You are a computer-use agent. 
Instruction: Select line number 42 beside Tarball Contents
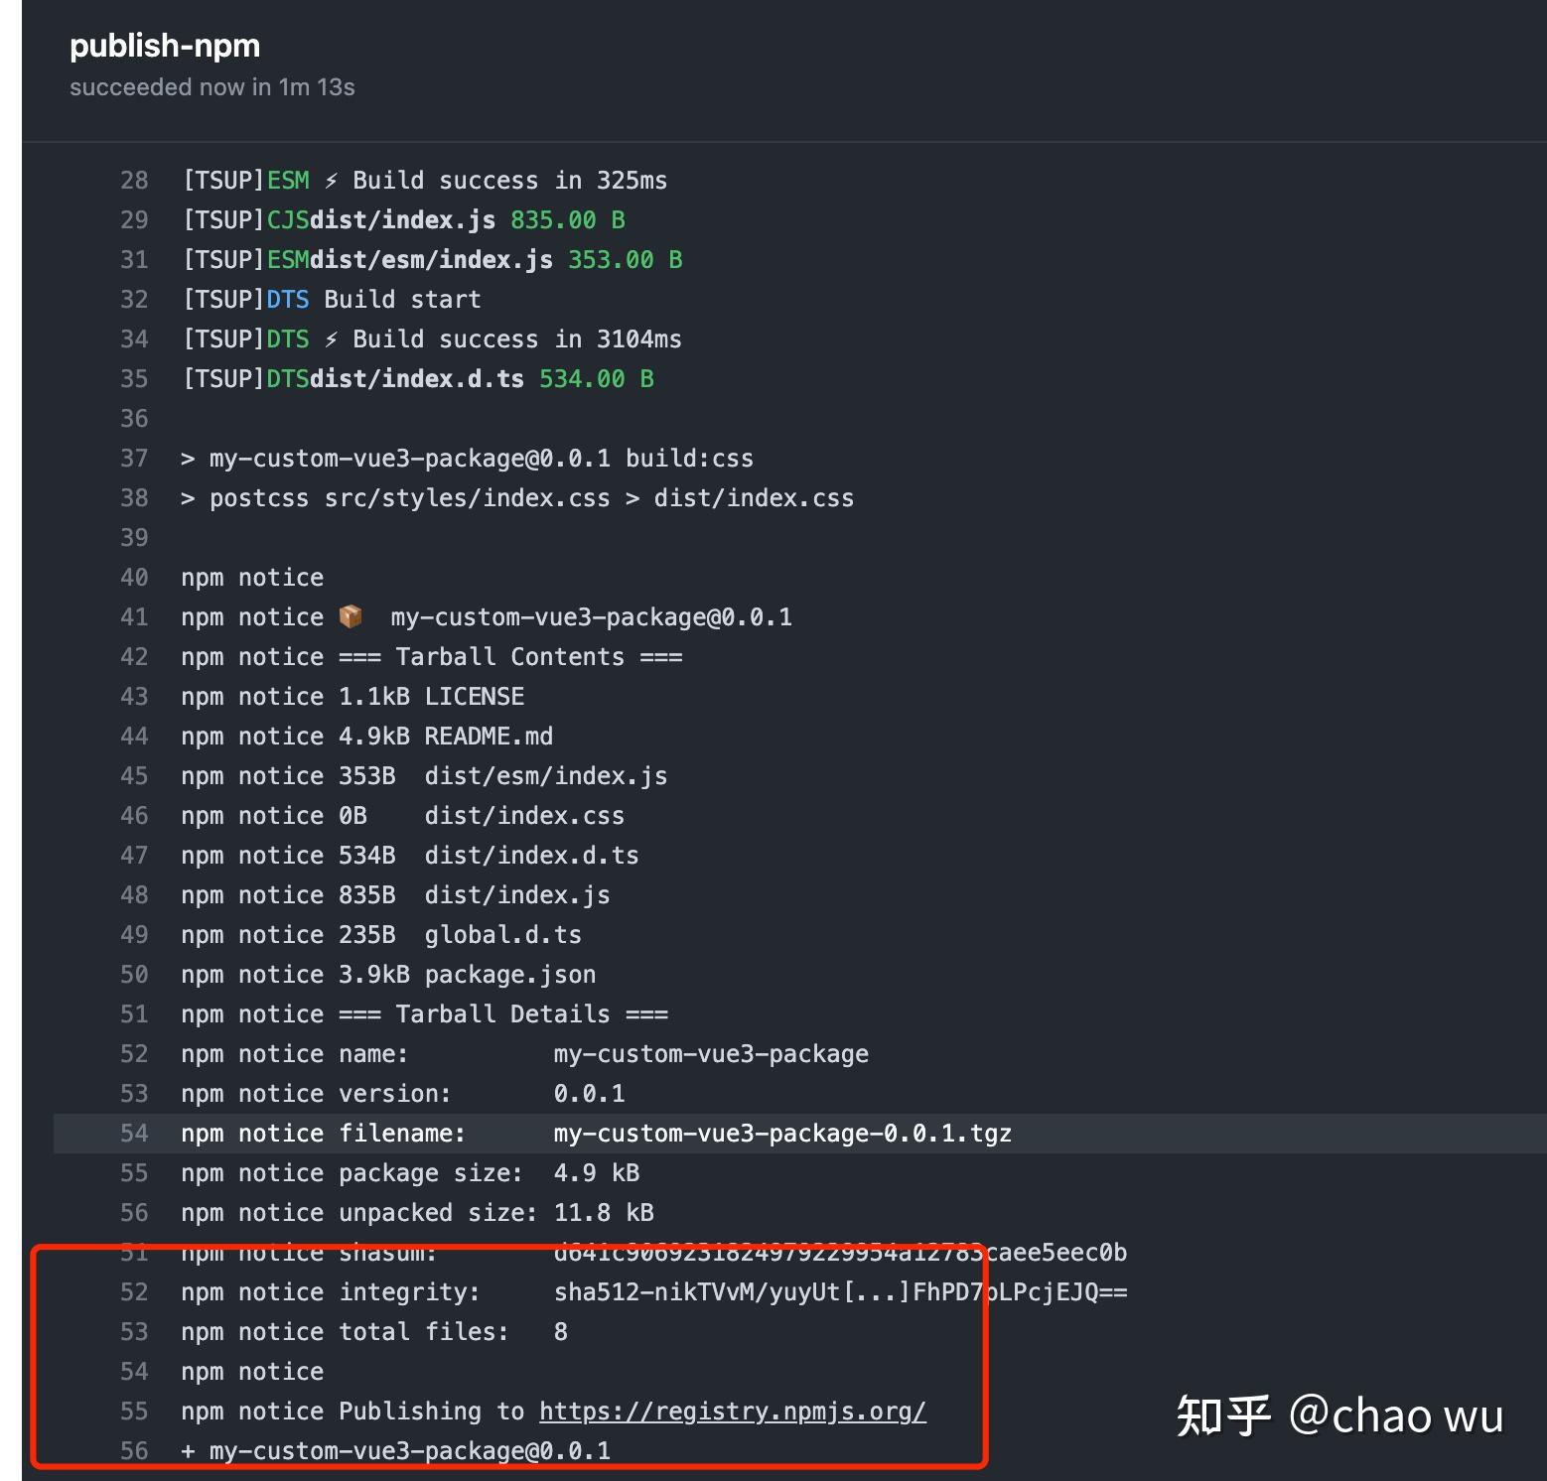pos(134,657)
